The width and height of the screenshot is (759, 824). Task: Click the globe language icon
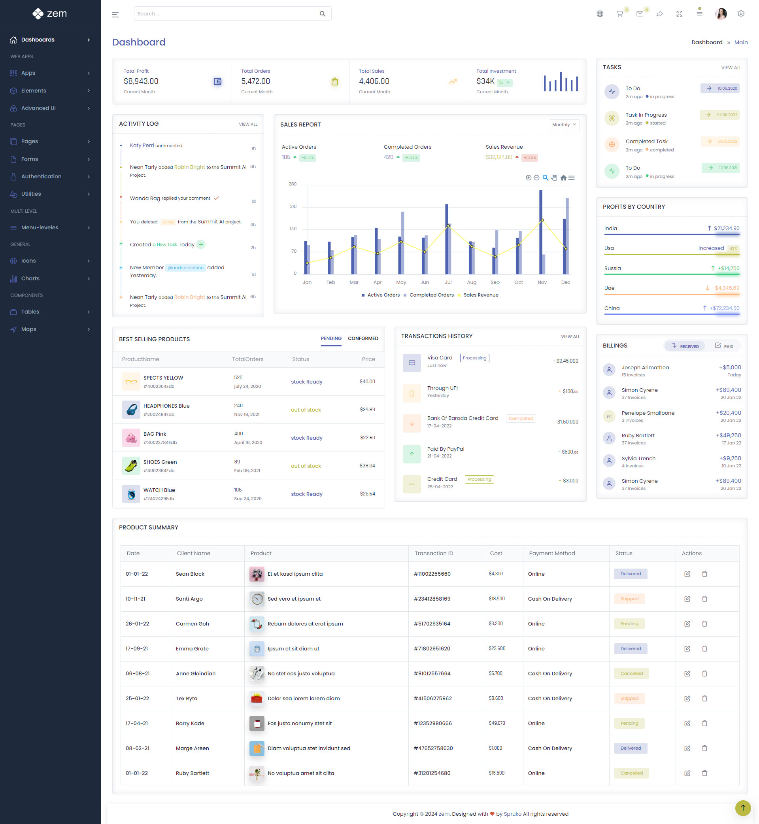click(x=600, y=14)
